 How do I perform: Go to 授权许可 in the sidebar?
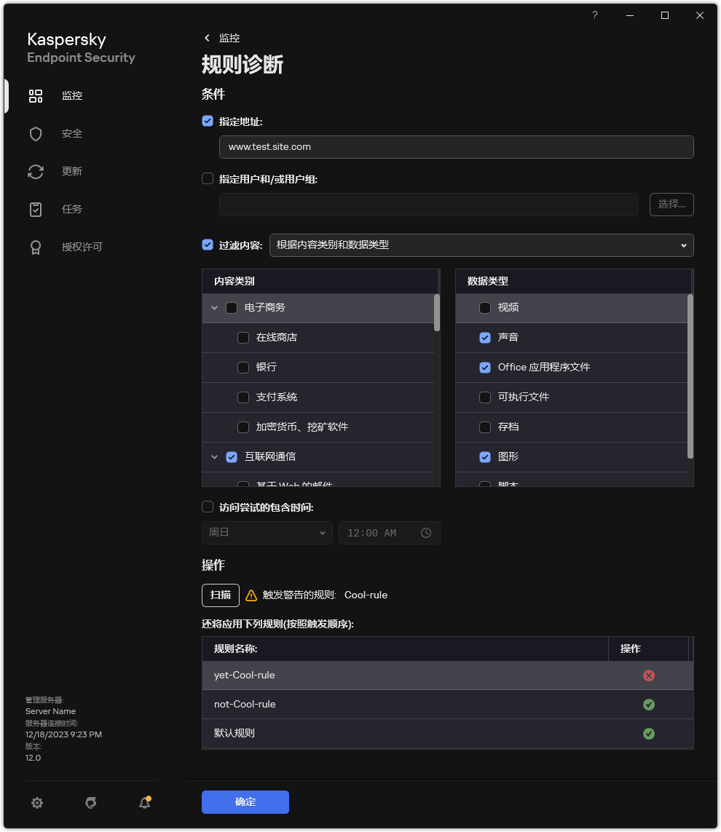pos(72,247)
